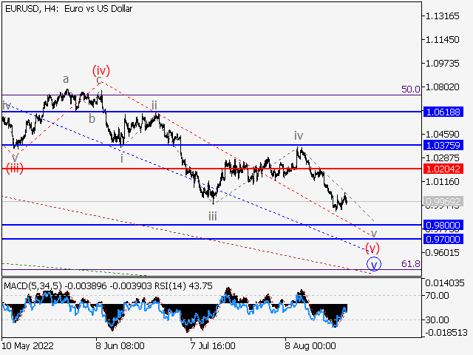
Task: Click the '7 Jul 16:00' date label
Action: point(213,345)
